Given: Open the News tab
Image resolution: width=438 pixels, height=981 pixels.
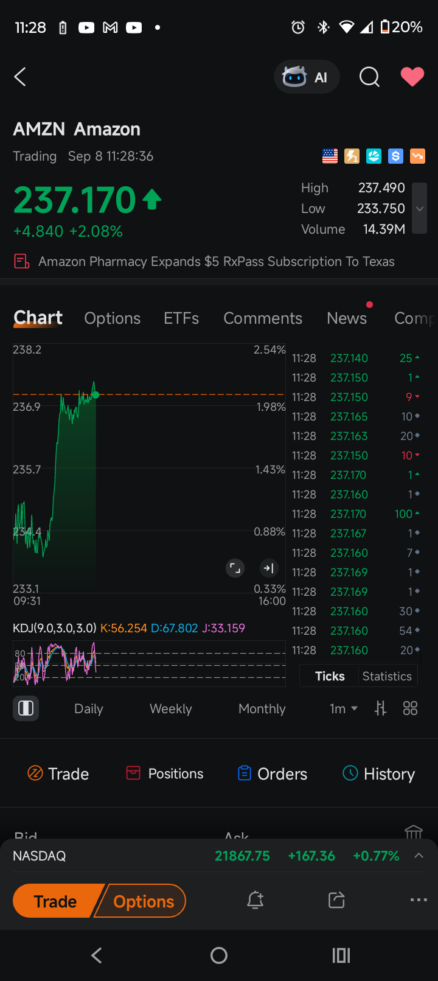Looking at the screenshot, I should tap(347, 318).
